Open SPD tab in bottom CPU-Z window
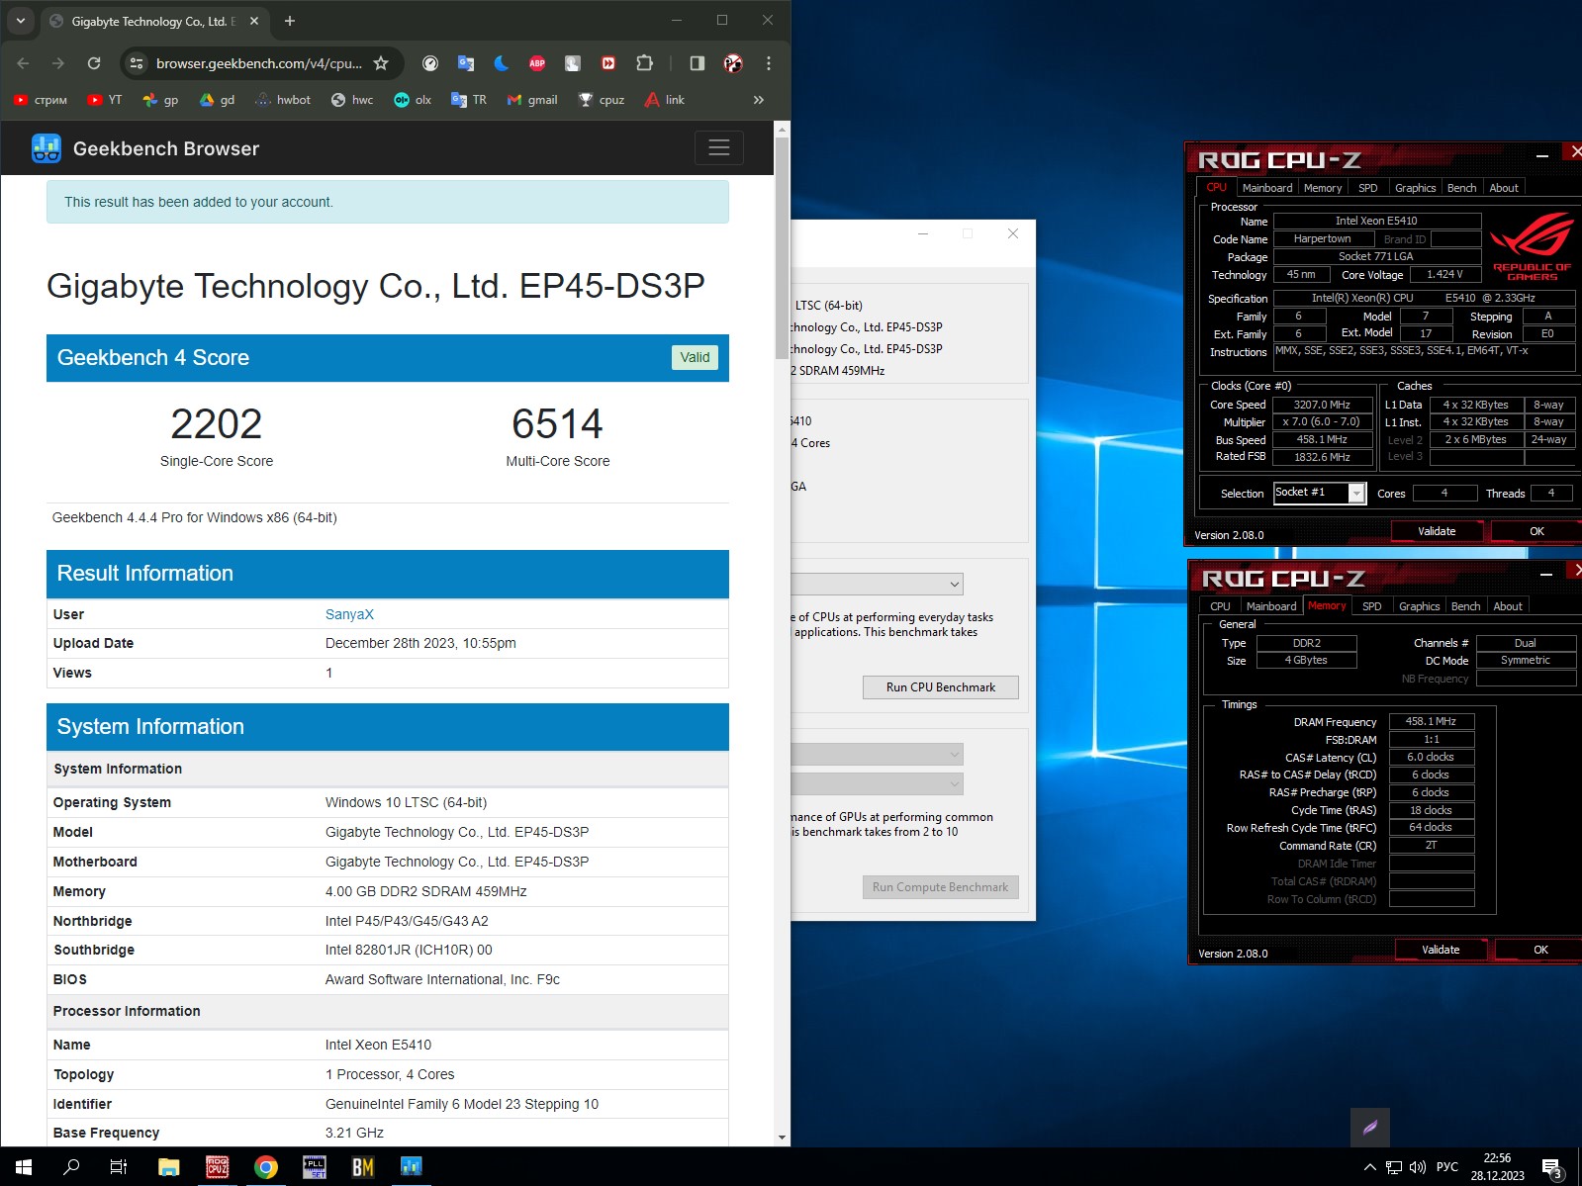This screenshot has height=1186, width=1582. pyautogui.click(x=1371, y=606)
